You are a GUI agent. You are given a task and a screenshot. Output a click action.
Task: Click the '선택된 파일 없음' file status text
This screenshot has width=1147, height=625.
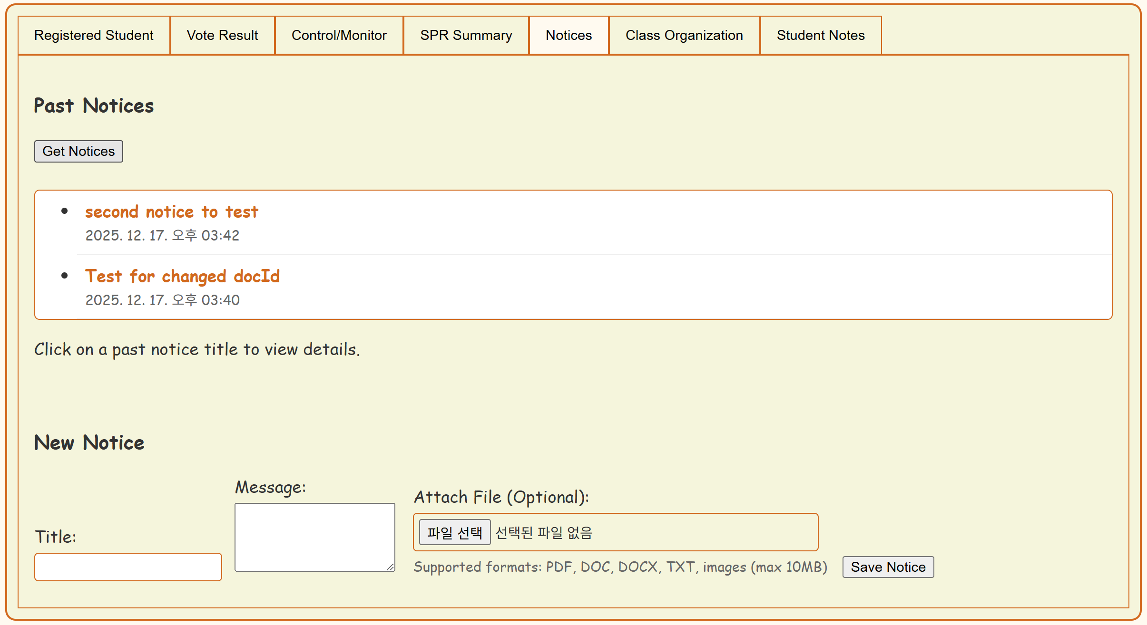coord(544,532)
